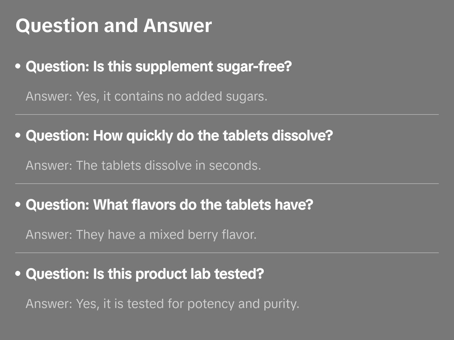
Task: Click the divider line below the dissolve answer
Action: click(x=227, y=184)
